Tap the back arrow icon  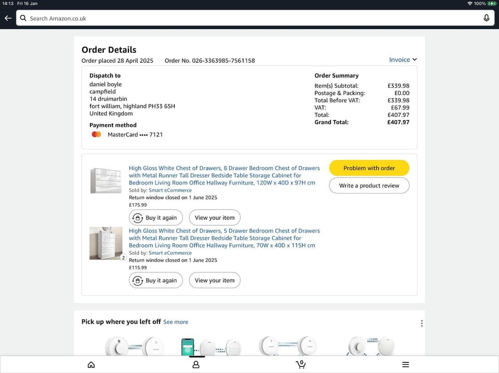pos(8,18)
